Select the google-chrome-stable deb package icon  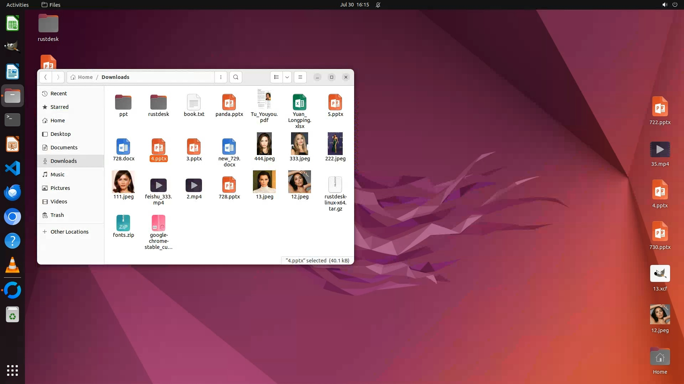(159, 223)
